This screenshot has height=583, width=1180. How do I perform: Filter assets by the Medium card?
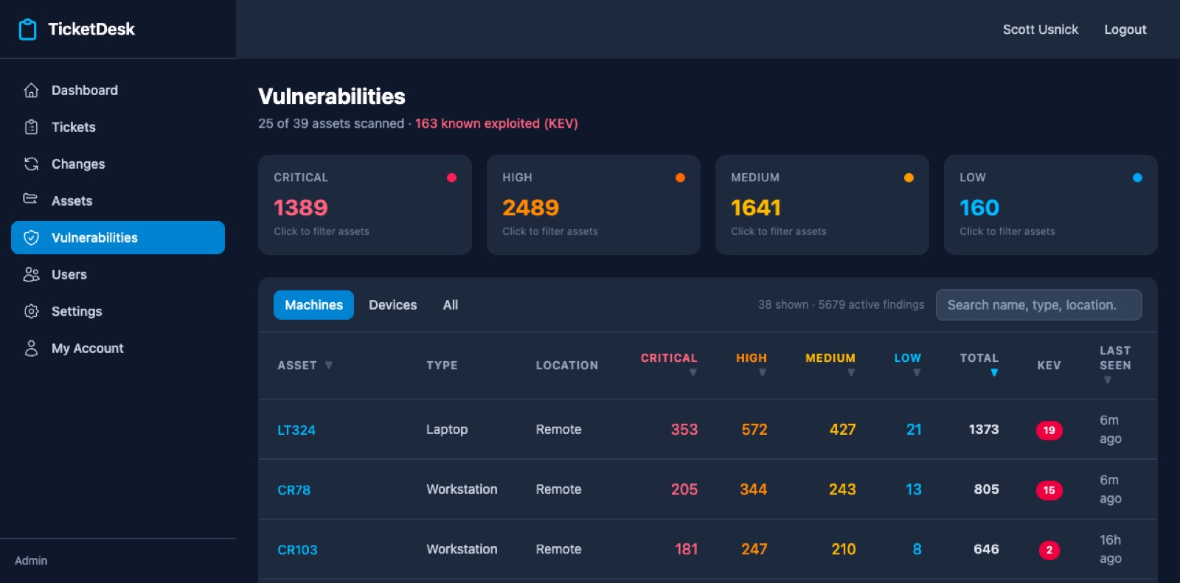(x=822, y=205)
